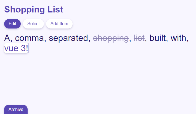Switch to Select mode
196x114 pixels.
click(33, 24)
